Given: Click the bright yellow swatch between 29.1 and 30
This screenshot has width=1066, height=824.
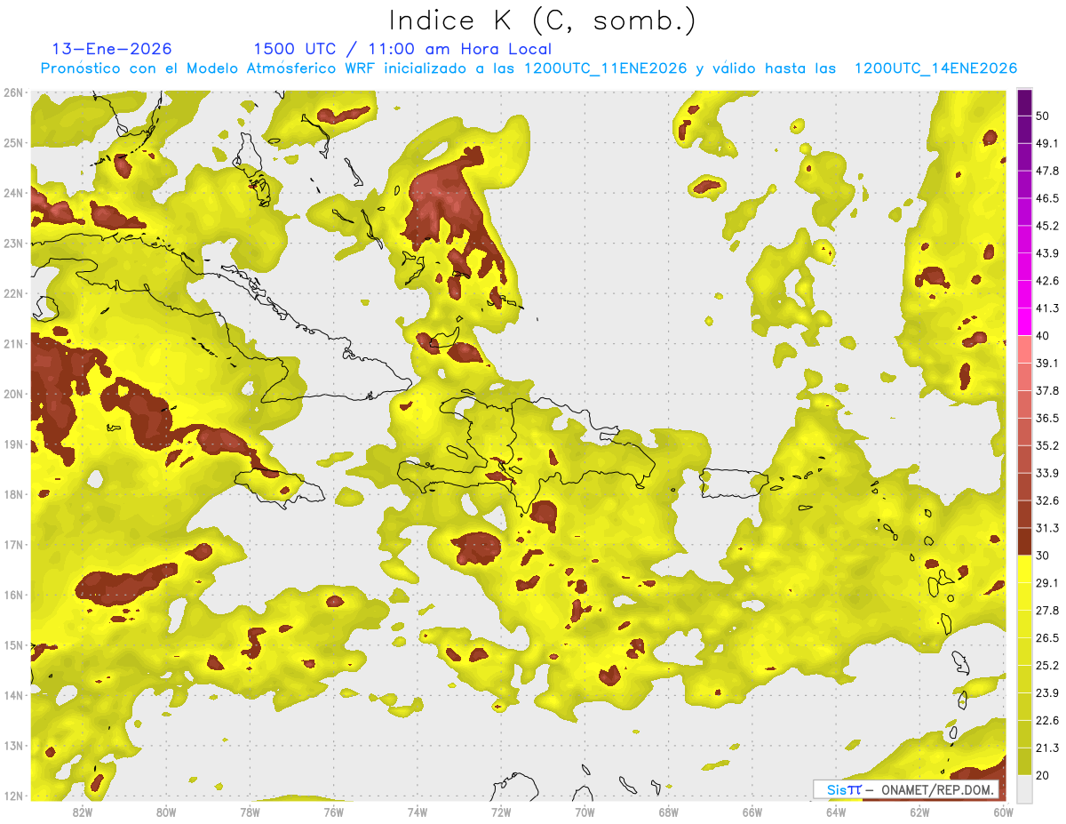Looking at the screenshot, I should 1024,569.
